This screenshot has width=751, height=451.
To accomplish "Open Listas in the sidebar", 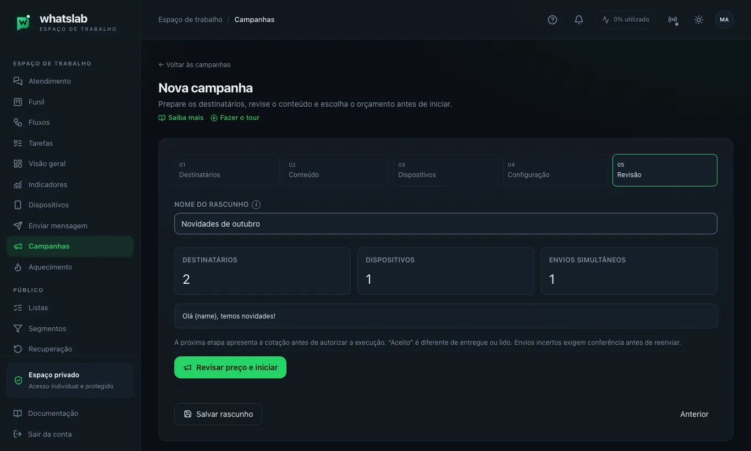I will pos(70,308).
